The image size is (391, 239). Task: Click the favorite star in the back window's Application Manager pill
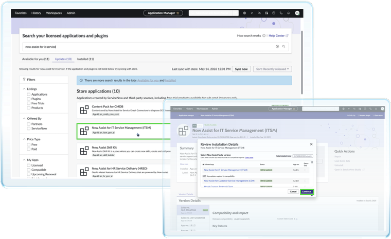point(178,13)
